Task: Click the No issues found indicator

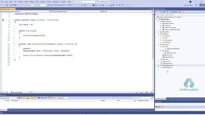Action: [16, 92]
